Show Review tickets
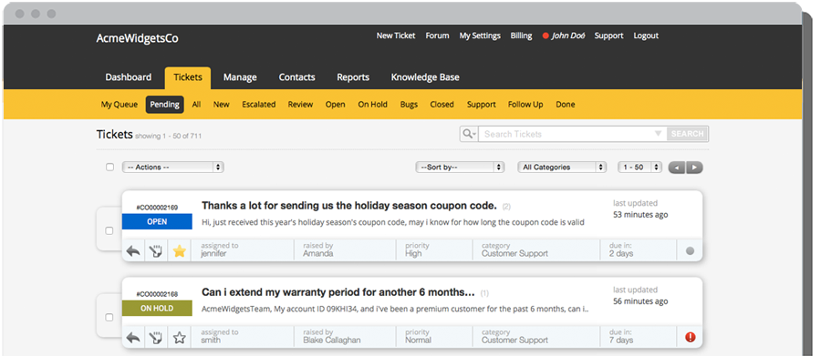 pyautogui.click(x=300, y=105)
